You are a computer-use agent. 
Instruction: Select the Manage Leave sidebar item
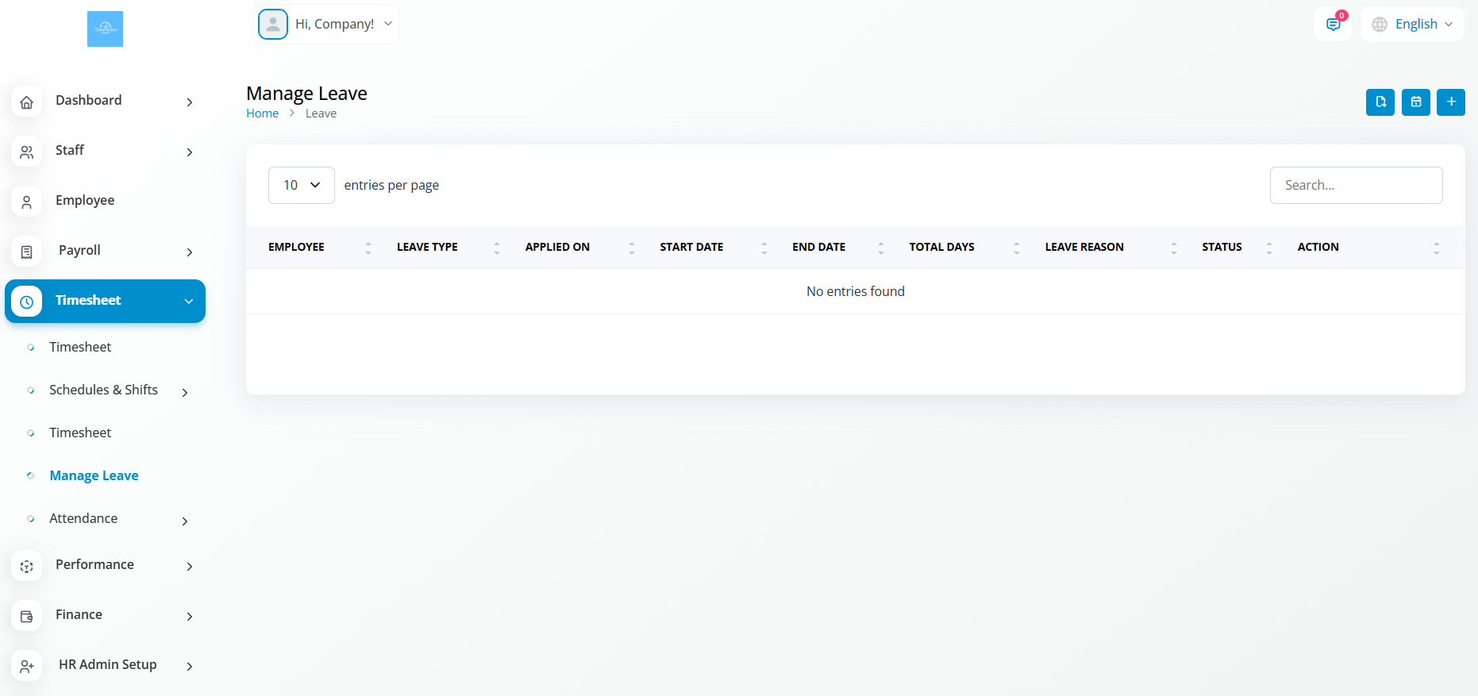(94, 476)
